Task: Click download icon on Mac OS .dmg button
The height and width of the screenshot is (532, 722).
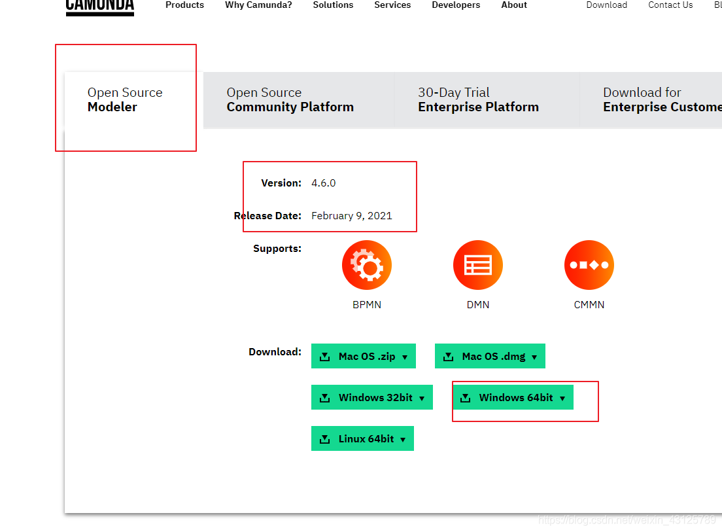Action: [448, 357]
